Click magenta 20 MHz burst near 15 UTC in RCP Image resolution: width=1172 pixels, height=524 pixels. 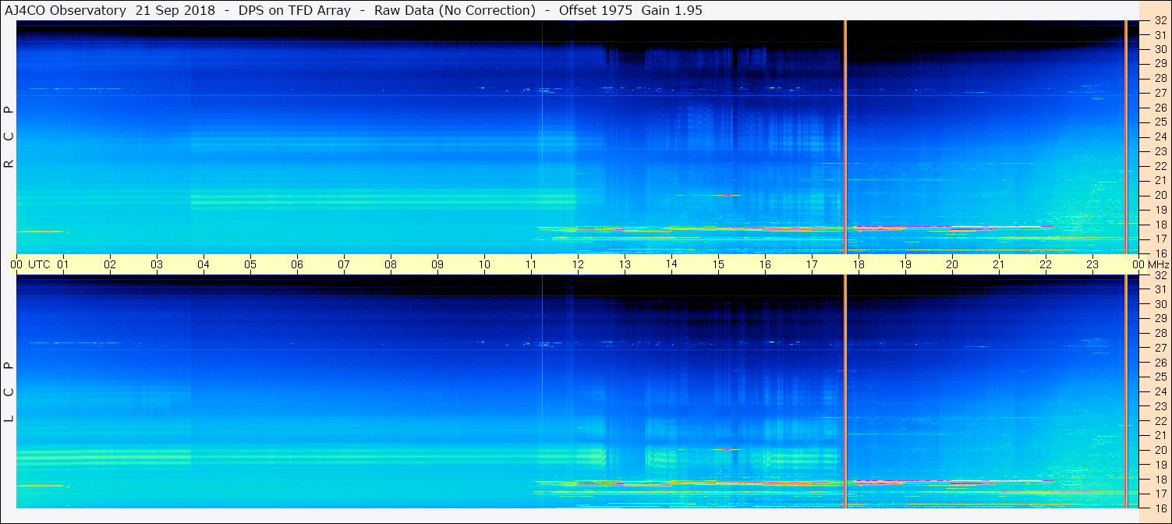pos(728,195)
